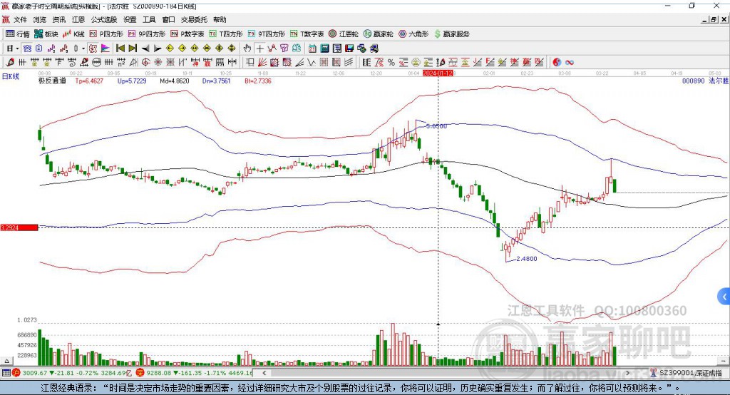
Task: Open the 六角形 tool
Action: pyautogui.click(x=413, y=34)
